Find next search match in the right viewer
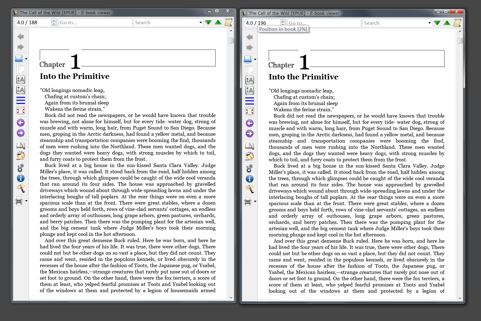 tap(437, 23)
